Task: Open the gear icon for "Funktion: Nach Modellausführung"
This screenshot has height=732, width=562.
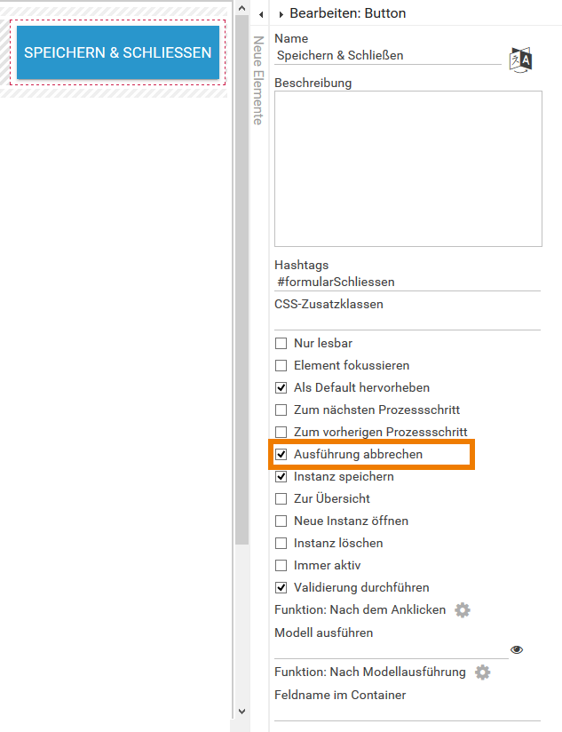Action: click(482, 672)
